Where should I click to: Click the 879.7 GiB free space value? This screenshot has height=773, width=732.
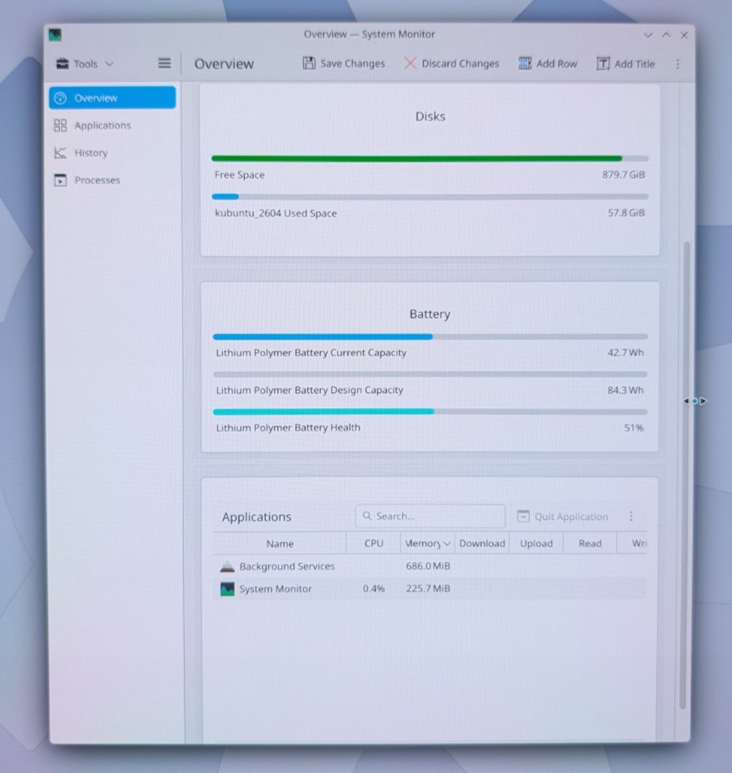[623, 175]
